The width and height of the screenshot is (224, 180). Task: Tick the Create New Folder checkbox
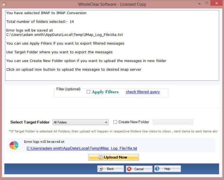pos(115,122)
